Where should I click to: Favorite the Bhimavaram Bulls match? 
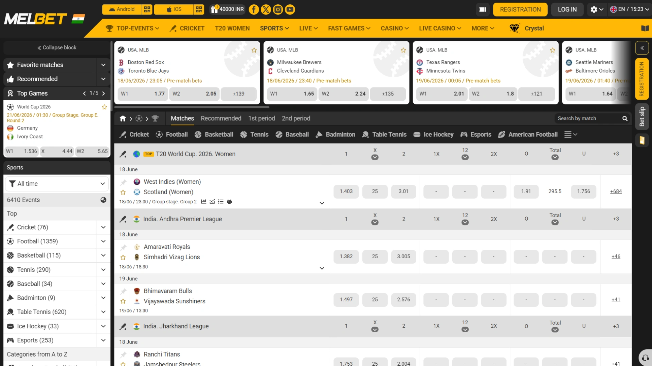(x=123, y=301)
